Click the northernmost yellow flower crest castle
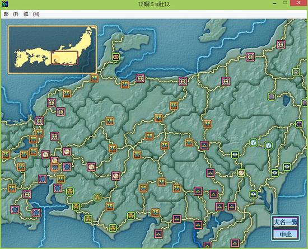This screenshot has height=249, width=308. click(70, 191)
